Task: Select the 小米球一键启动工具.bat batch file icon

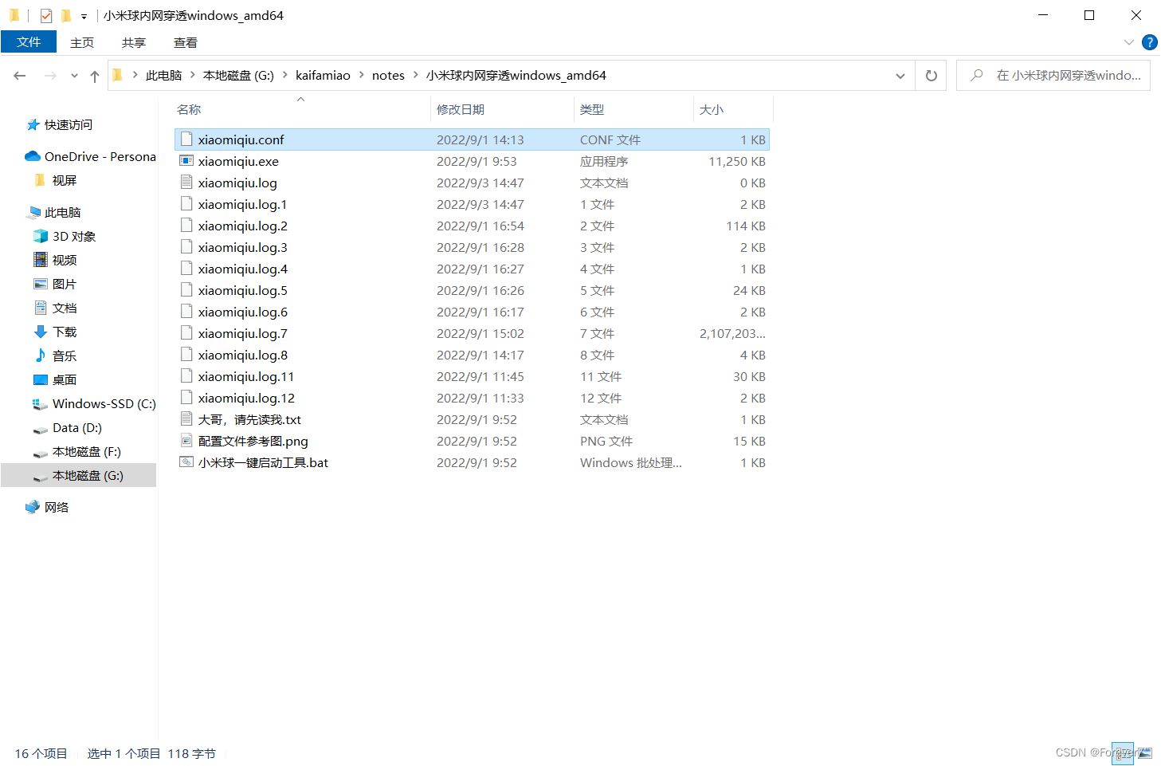Action: [x=186, y=462]
